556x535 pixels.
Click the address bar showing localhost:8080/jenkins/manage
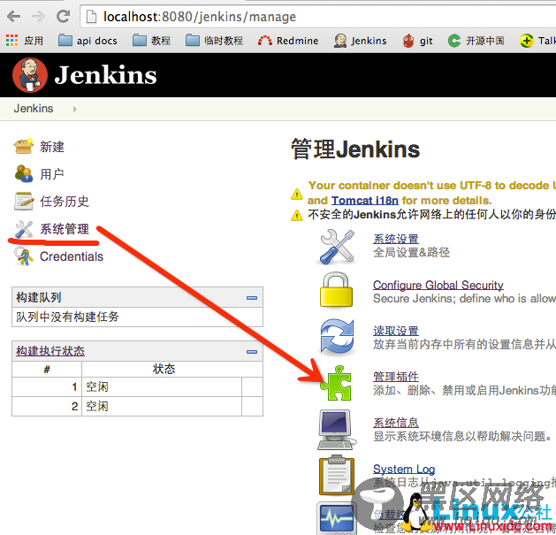coord(317,17)
